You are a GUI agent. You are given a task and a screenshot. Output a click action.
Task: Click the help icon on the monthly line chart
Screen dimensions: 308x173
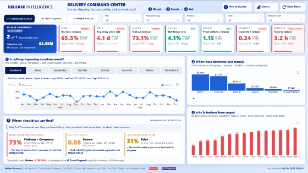tap(177, 85)
